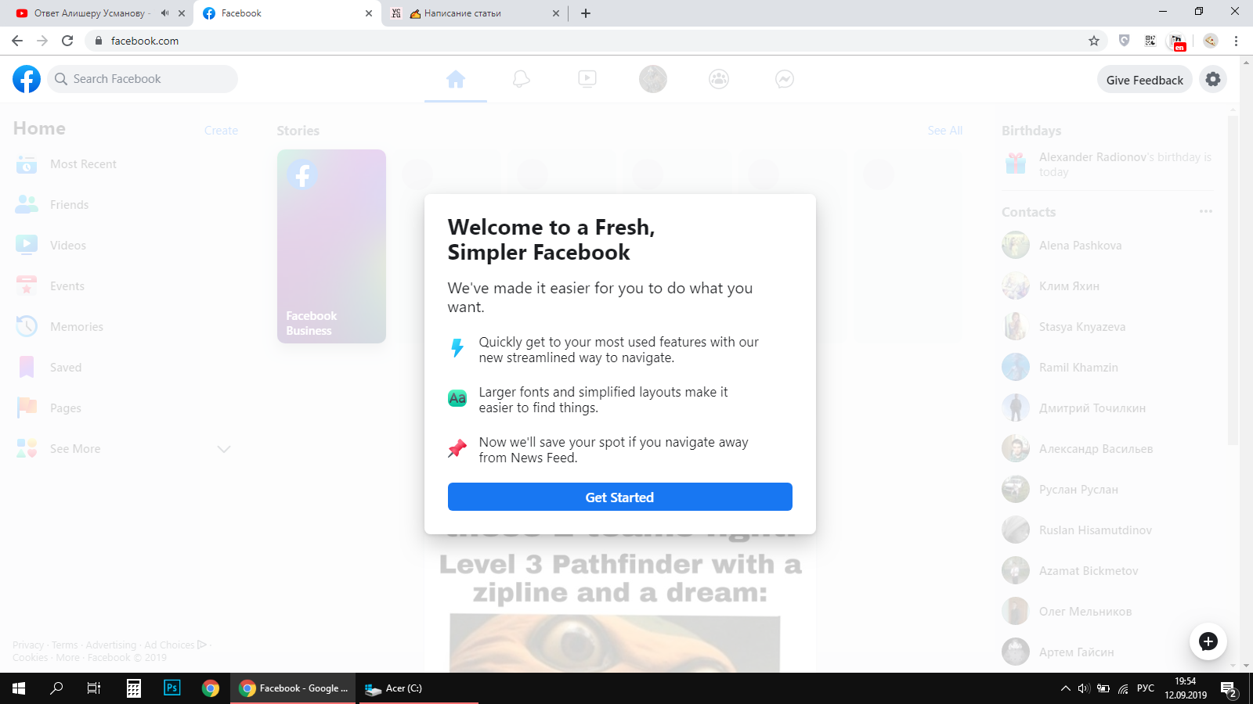1253x704 pixels.
Task: Open Windows taskbar search
Action: [56, 688]
